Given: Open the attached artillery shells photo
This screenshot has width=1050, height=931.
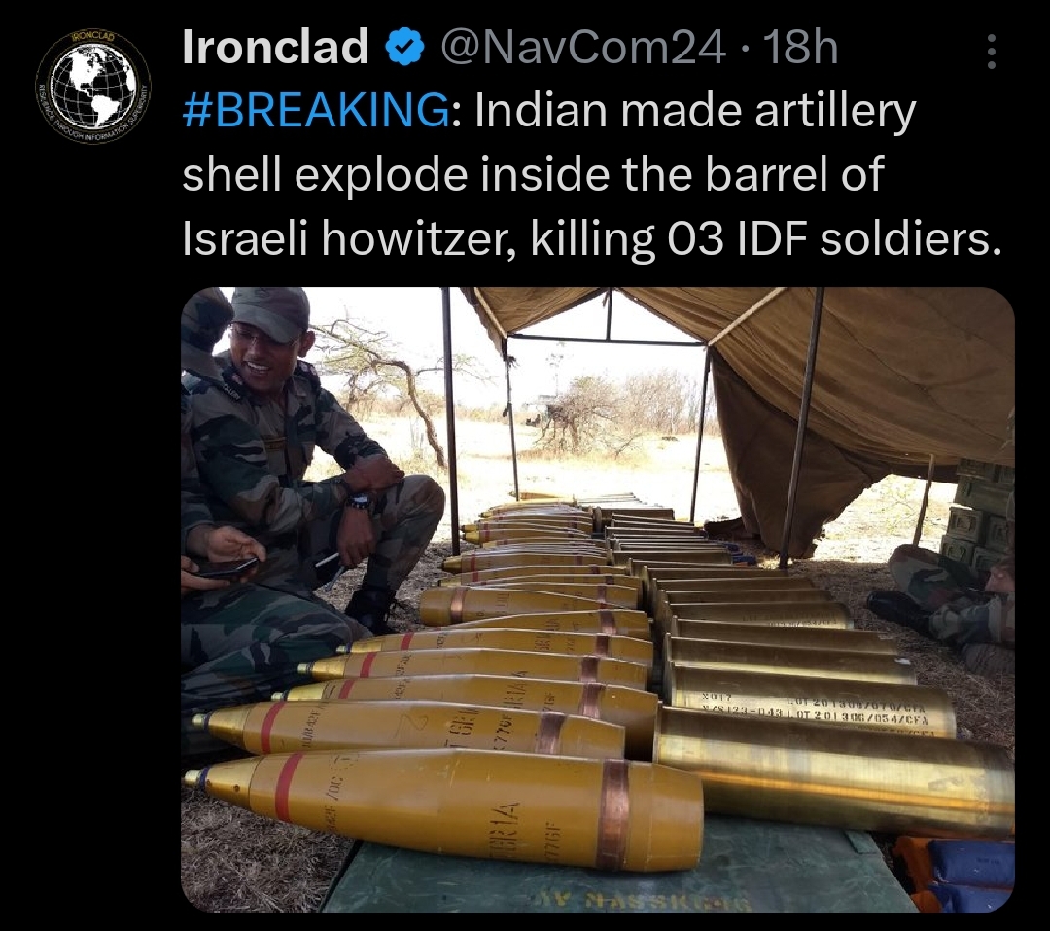Looking at the screenshot, I should point(597,600).
